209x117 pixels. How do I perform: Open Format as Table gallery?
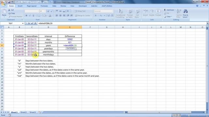tap(130, 13)
